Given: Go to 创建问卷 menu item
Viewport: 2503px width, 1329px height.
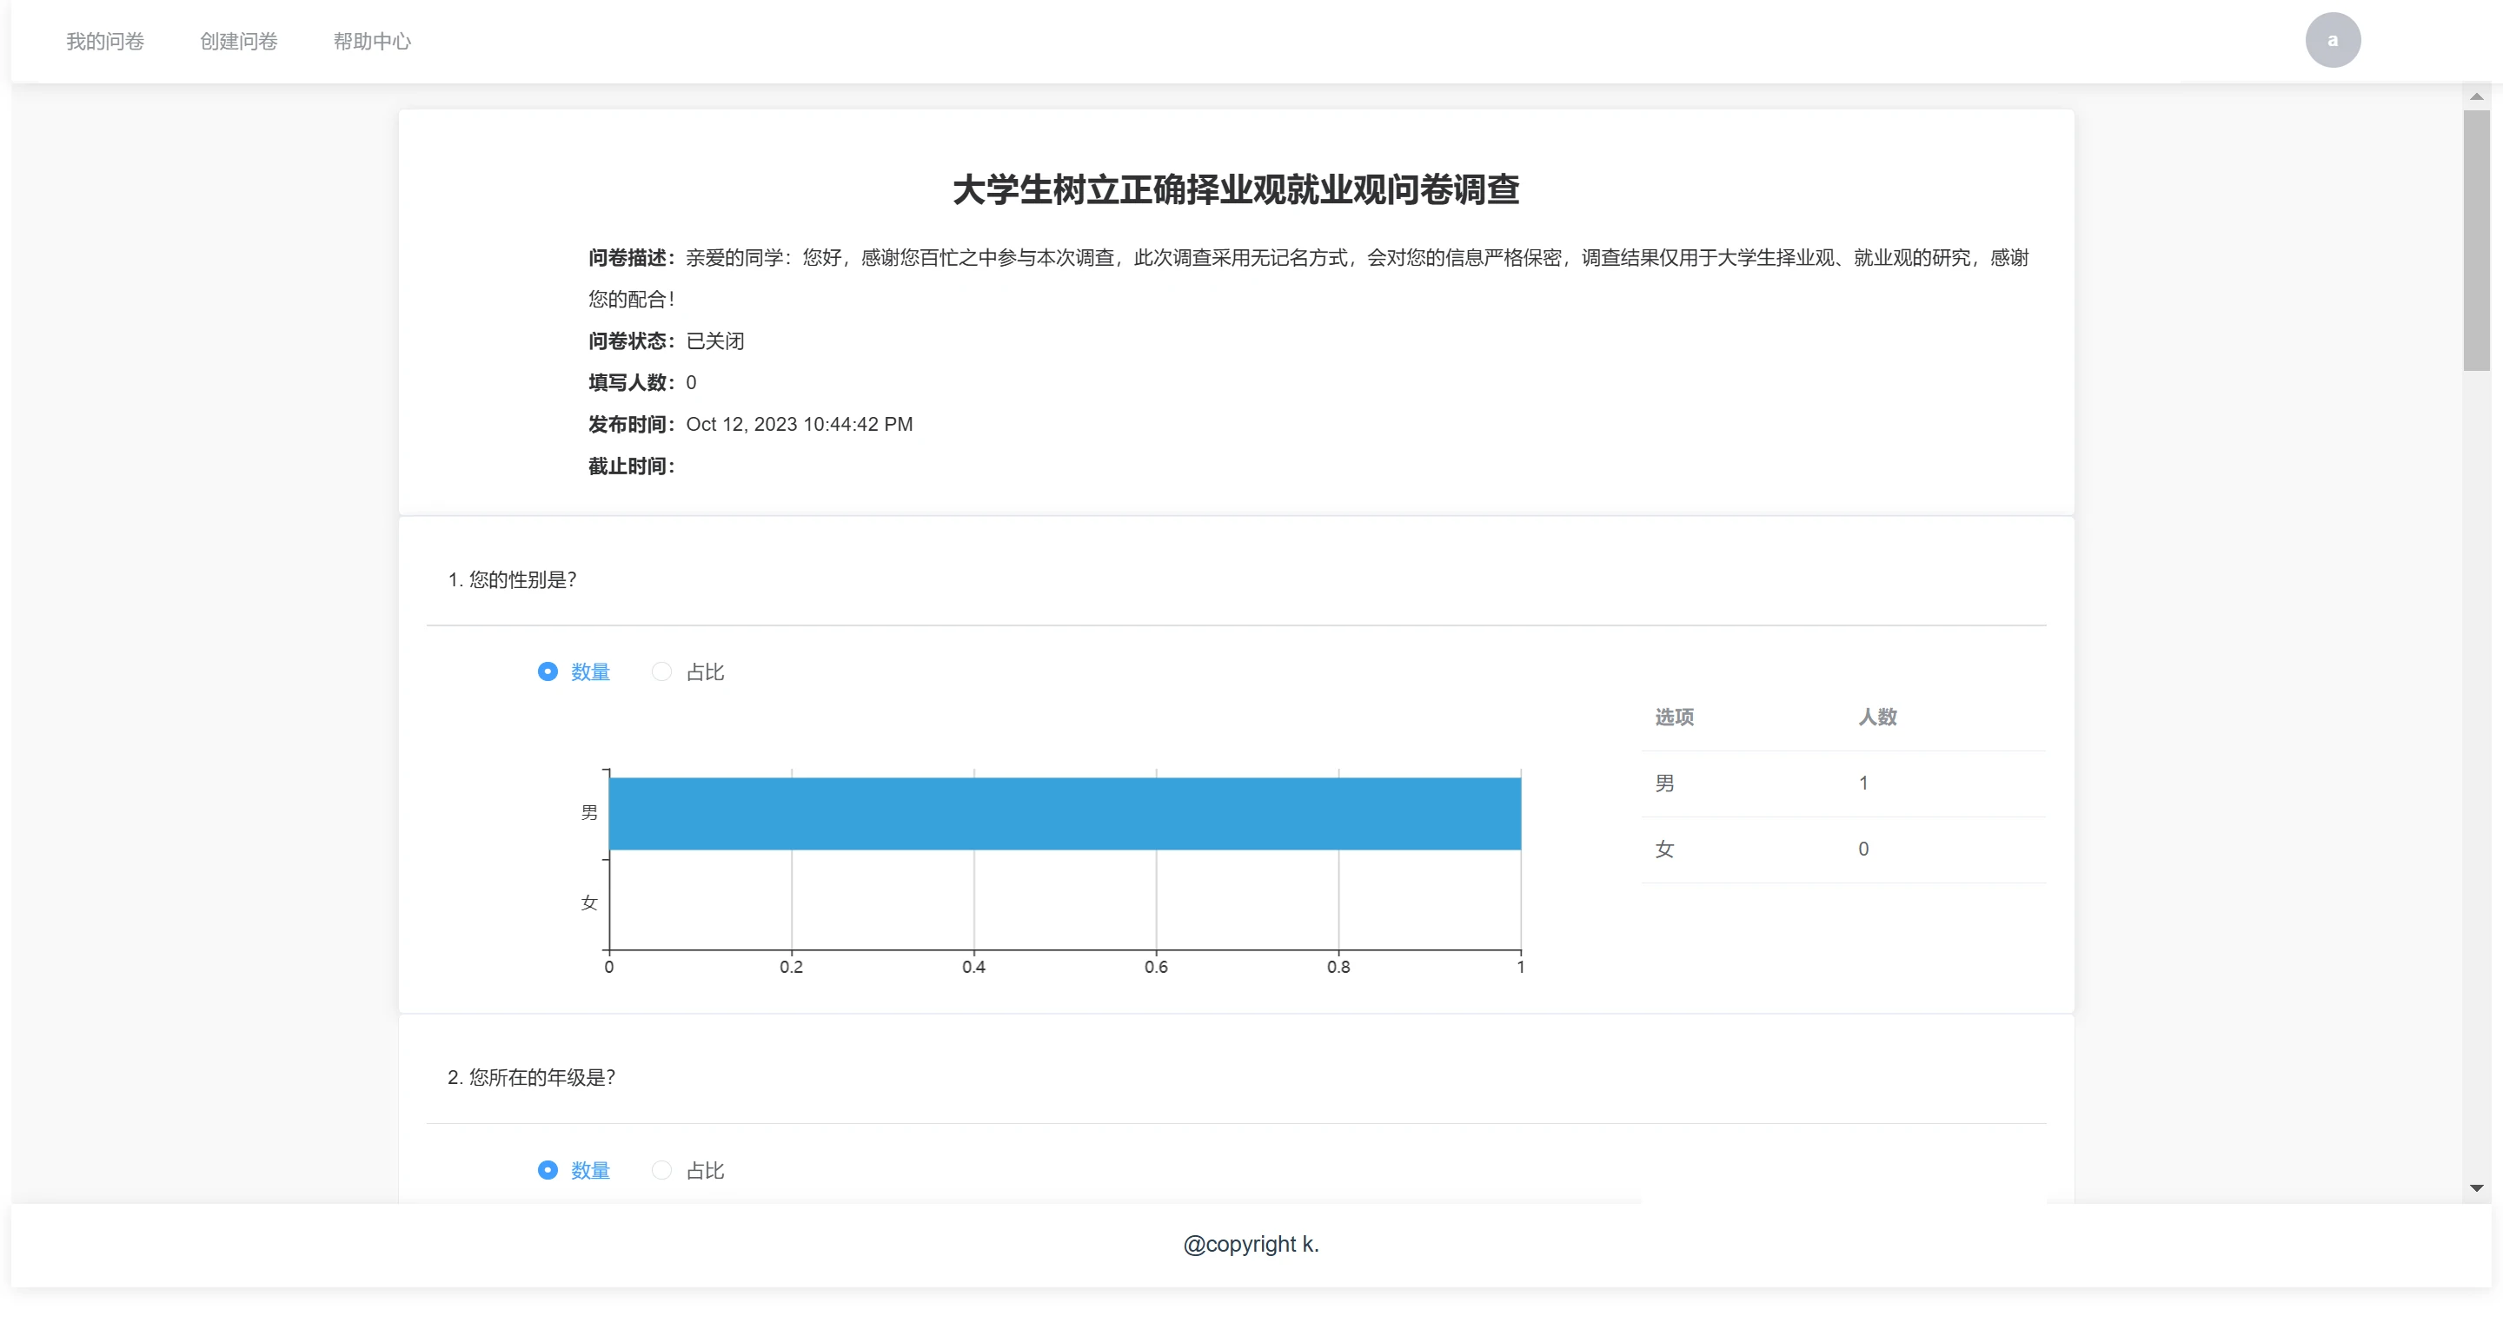Looking at the screenshot, I should pos(238,41).
